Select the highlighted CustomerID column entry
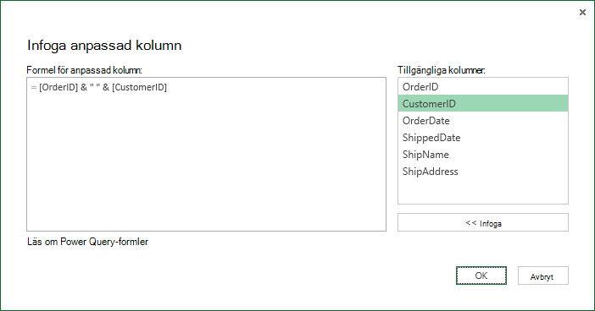Image resolution: width=595 pixels, height=311 pixels. pos(482,103)
